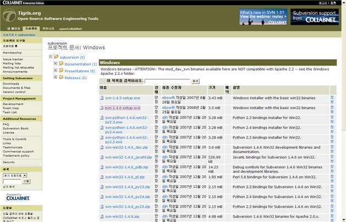Open djh author link in svn-win32-1.4.6_pl.zip row
The width and height of the screenshot is (346, 222).
pyautogui.click(x=165, y=177)
